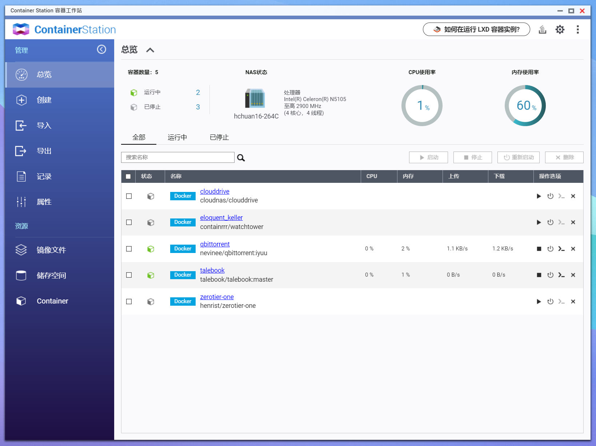Open the talebook container link
Image resolution: width=596 pixels, height=446 pixels.
click(x=212, y=270)
